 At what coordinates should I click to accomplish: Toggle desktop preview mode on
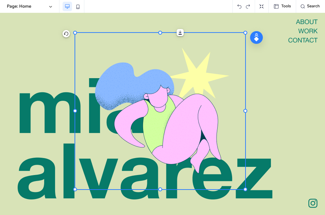67,6
